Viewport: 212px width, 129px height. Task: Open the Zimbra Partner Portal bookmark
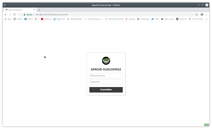[114, 19]
